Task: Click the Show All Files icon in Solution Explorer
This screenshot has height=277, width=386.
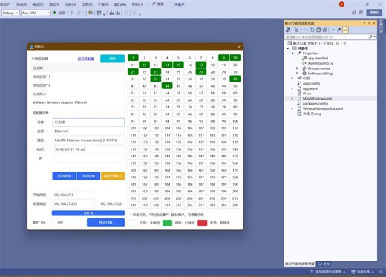Action: (x=324, y=30)
